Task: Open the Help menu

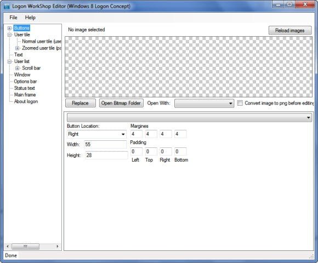Action: (x=30, y=18)
